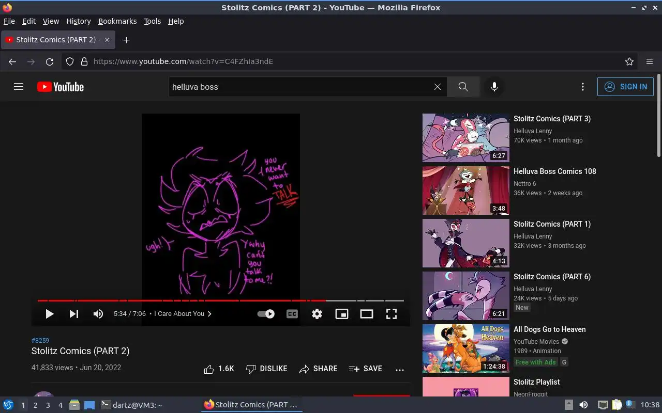
Task: Like the video thumbs up
Action: (x=219, y=369)
